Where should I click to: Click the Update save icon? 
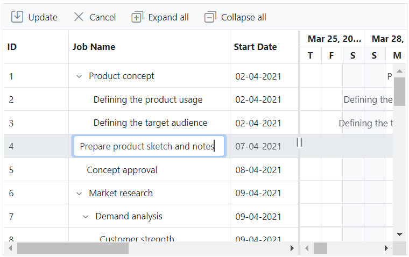[x=17, y=17]
